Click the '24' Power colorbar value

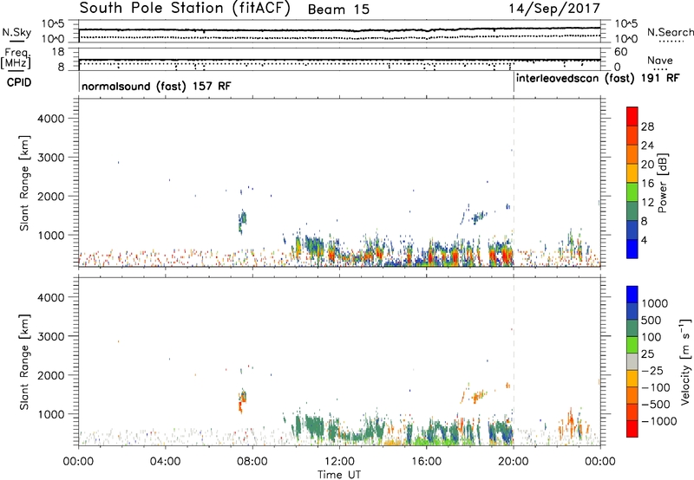647,146
